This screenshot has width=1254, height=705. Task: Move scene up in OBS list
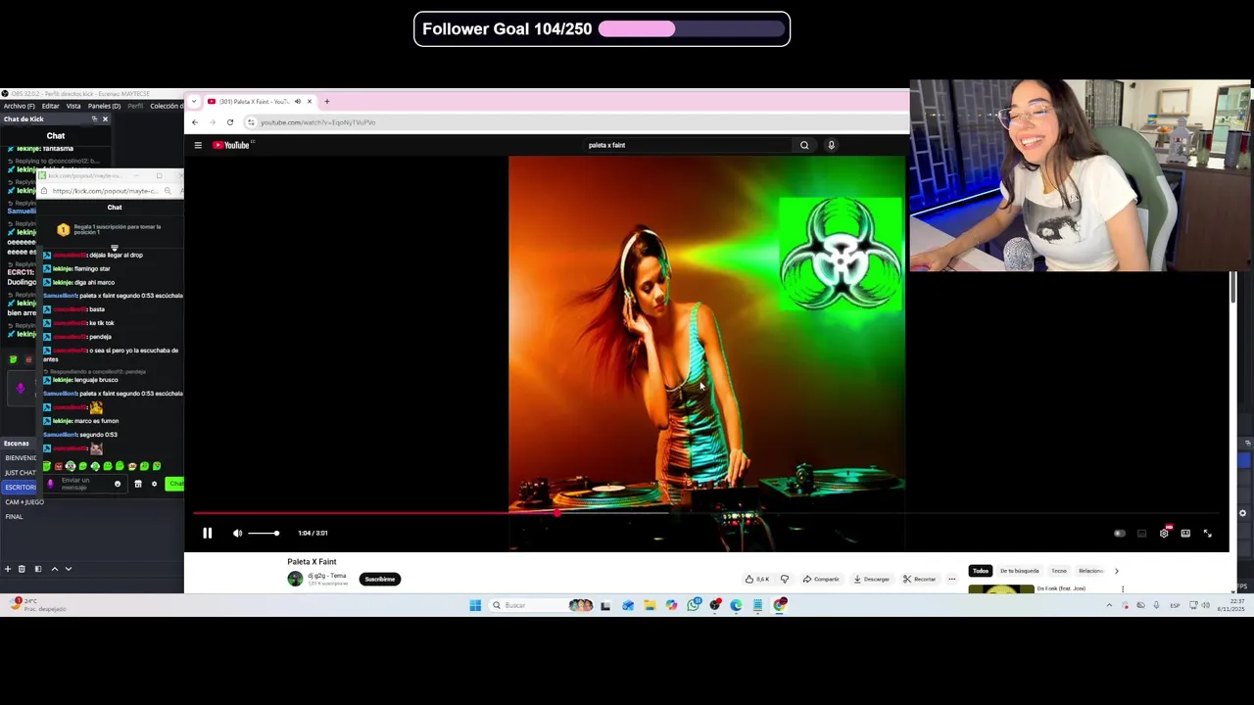(x=55, y=569)
